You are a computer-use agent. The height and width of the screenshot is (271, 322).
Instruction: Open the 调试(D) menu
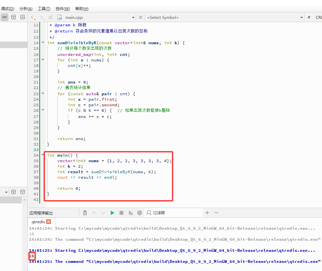pos(7,8)
